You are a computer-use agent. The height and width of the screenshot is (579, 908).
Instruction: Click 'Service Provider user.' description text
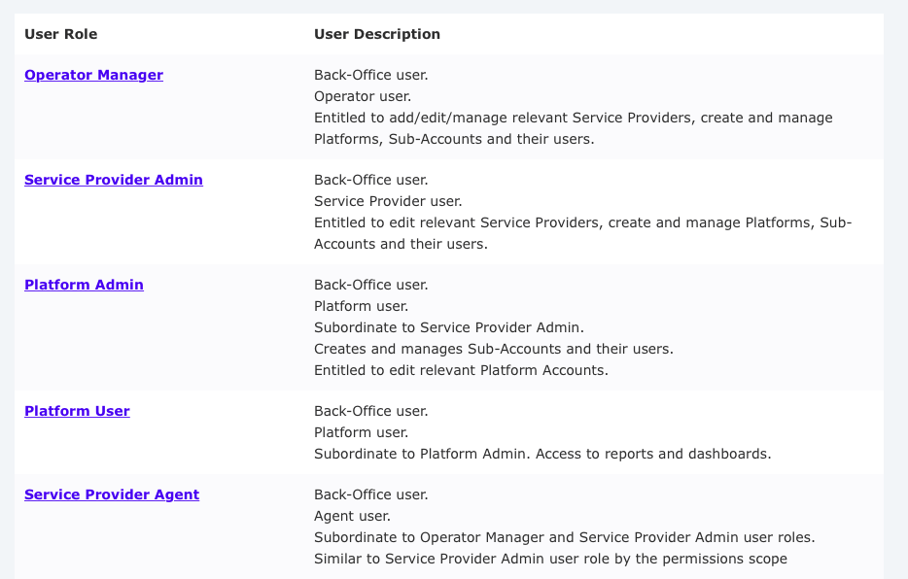tap(388, 201)
